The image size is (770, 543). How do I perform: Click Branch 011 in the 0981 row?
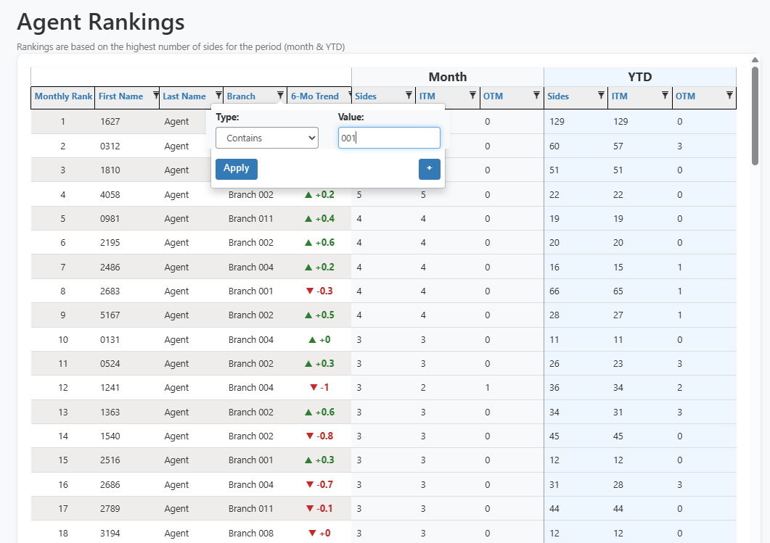(251, 219)
